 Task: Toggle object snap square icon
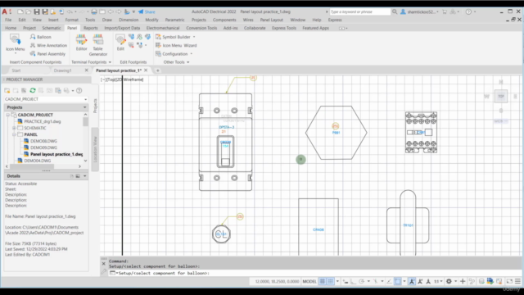tap(398, 281)
